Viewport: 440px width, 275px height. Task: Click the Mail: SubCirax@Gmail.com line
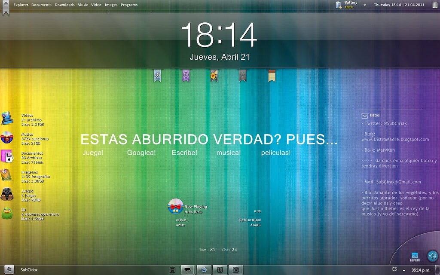coord(392,182)
